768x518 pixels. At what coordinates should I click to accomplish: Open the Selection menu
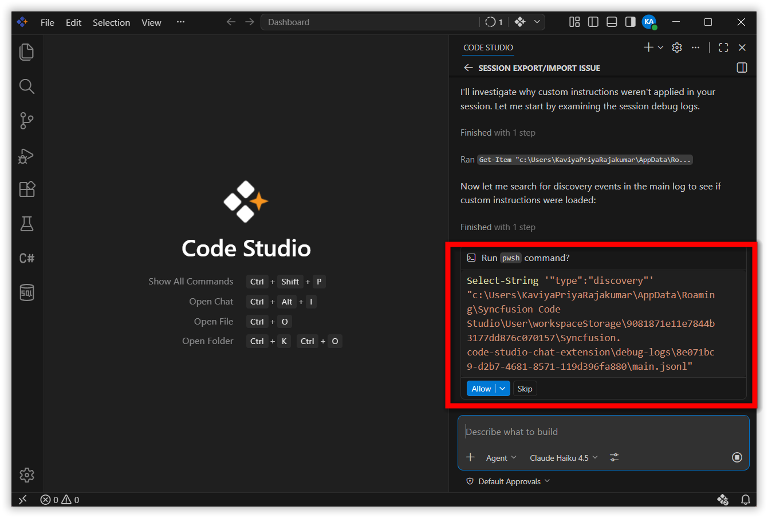tap(111, 22)
